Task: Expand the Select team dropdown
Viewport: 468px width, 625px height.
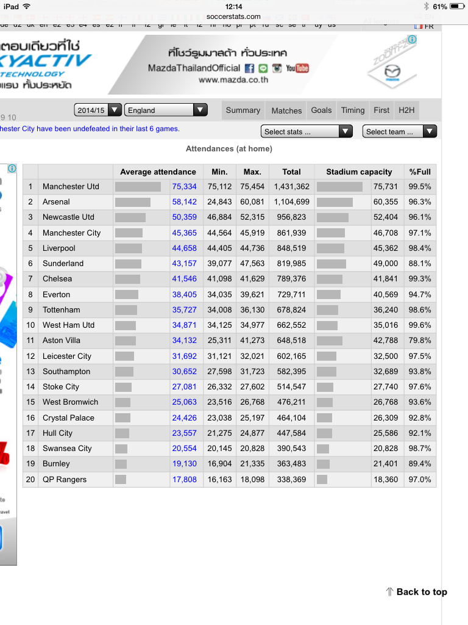Action: (400, 132)
